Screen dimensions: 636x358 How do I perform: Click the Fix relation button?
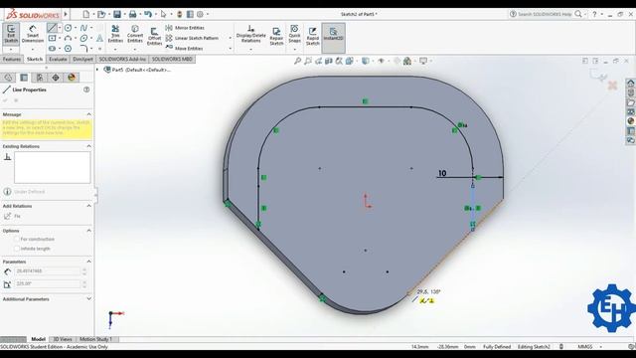point(12,217)
